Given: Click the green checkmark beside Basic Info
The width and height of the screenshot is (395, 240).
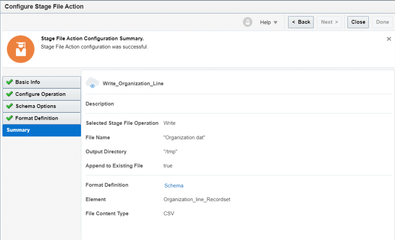Looking at the screenshot, I should [x=10, y=82].
